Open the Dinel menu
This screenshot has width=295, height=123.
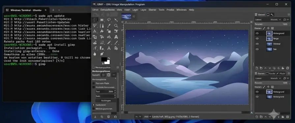click(x=95, y=10)
